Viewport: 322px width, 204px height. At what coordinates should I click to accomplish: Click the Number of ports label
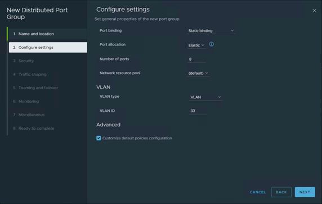tap(114, 59)
